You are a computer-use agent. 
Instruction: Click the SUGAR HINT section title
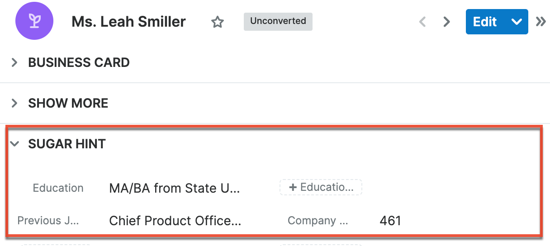click(x=66, y=144)
